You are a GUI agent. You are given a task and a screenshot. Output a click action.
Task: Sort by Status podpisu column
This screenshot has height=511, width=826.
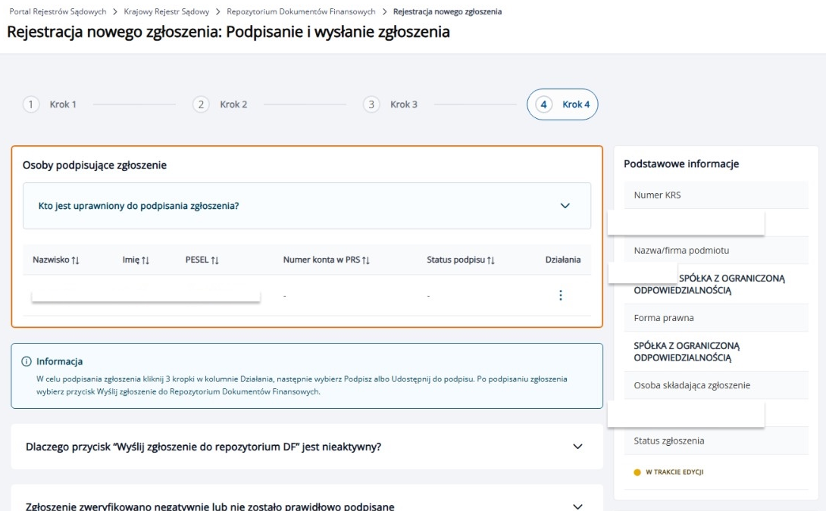tap(461, 260)
